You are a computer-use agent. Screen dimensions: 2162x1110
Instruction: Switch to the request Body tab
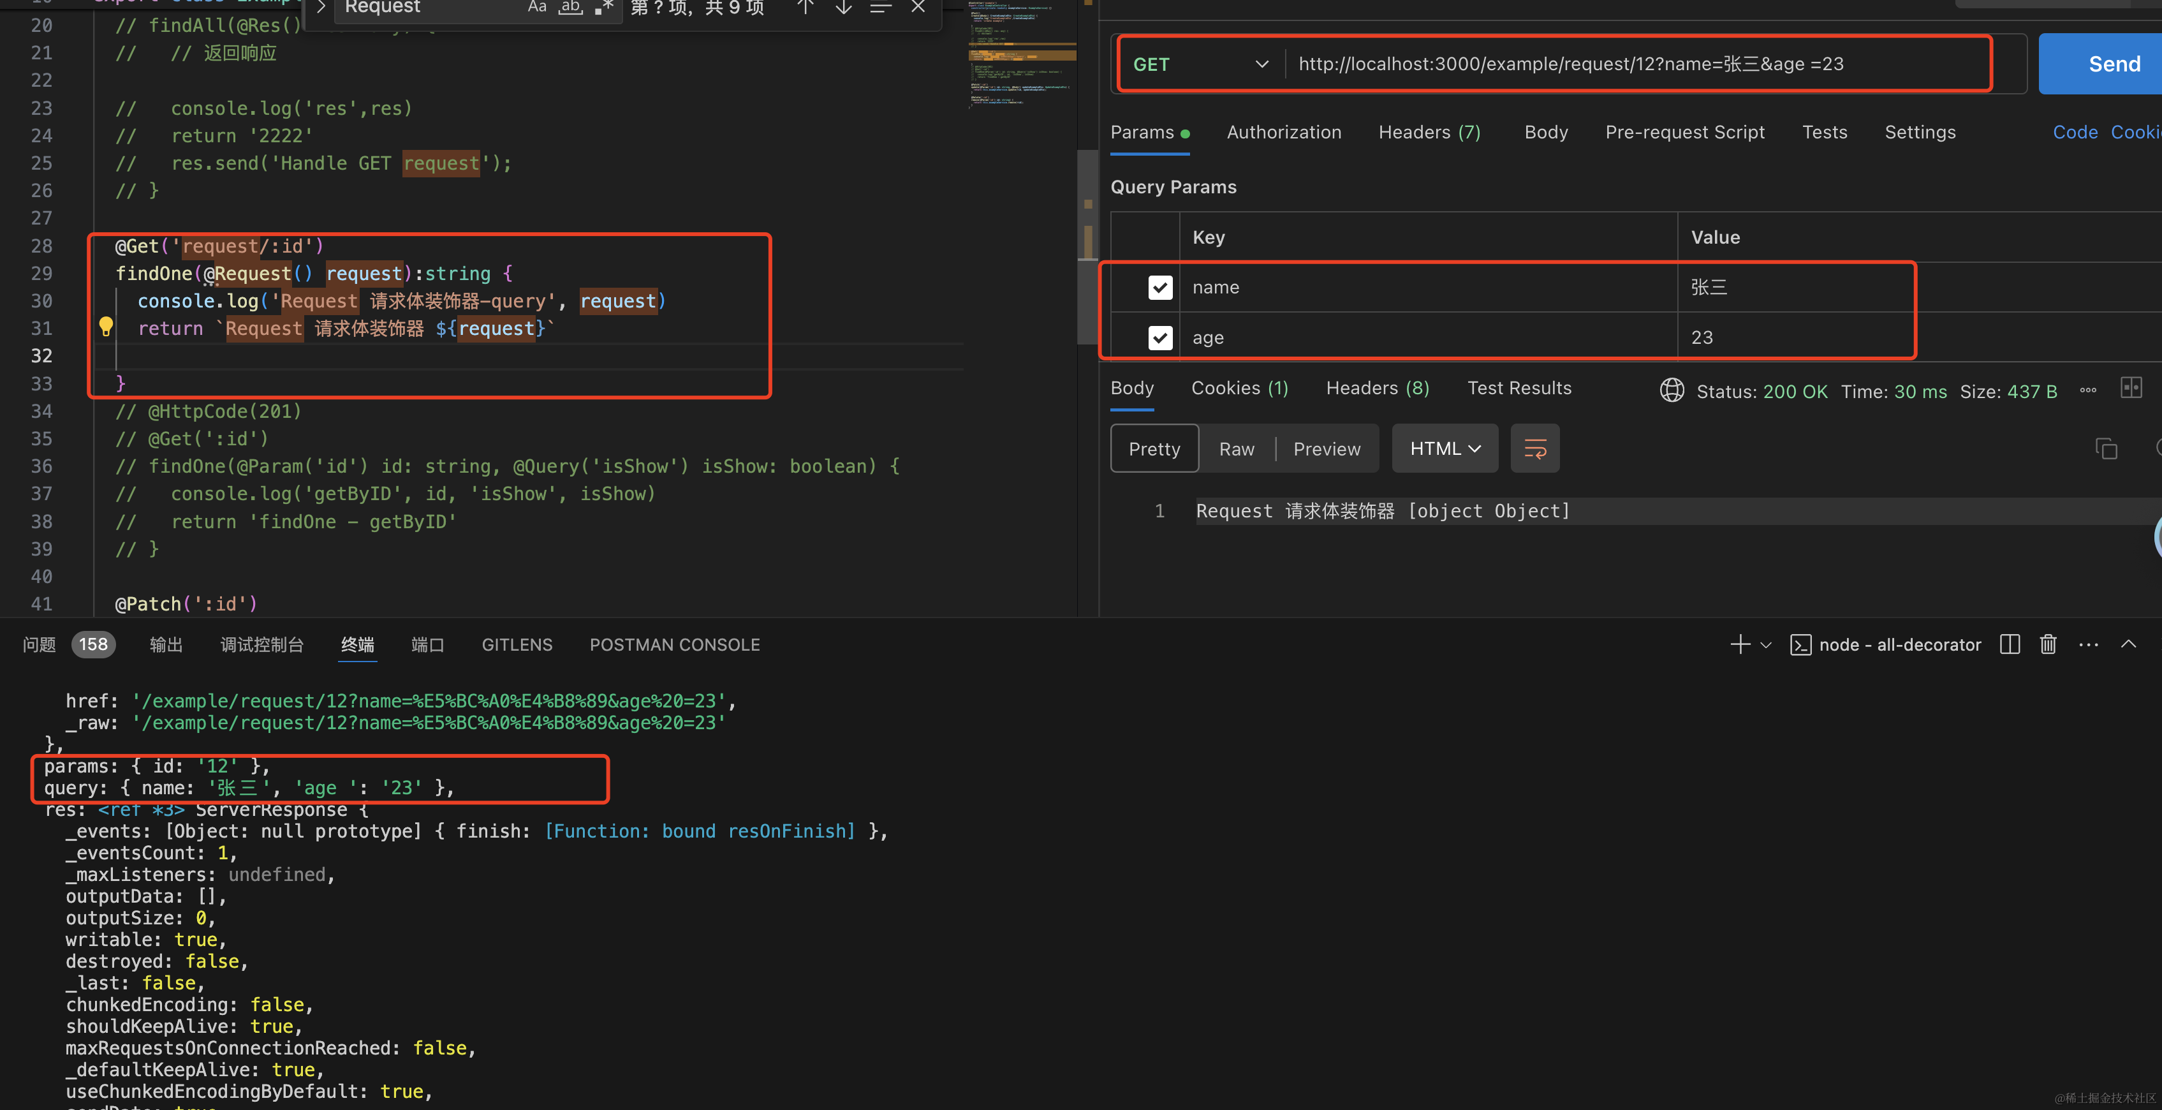[x=1546, y=133]
